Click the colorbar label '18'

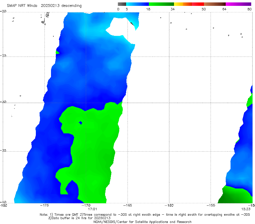148,9
